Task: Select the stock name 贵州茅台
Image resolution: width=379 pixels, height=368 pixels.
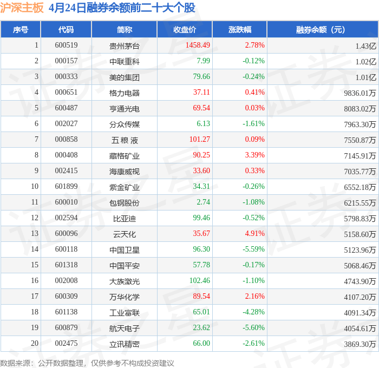Action: coord(124,45)
